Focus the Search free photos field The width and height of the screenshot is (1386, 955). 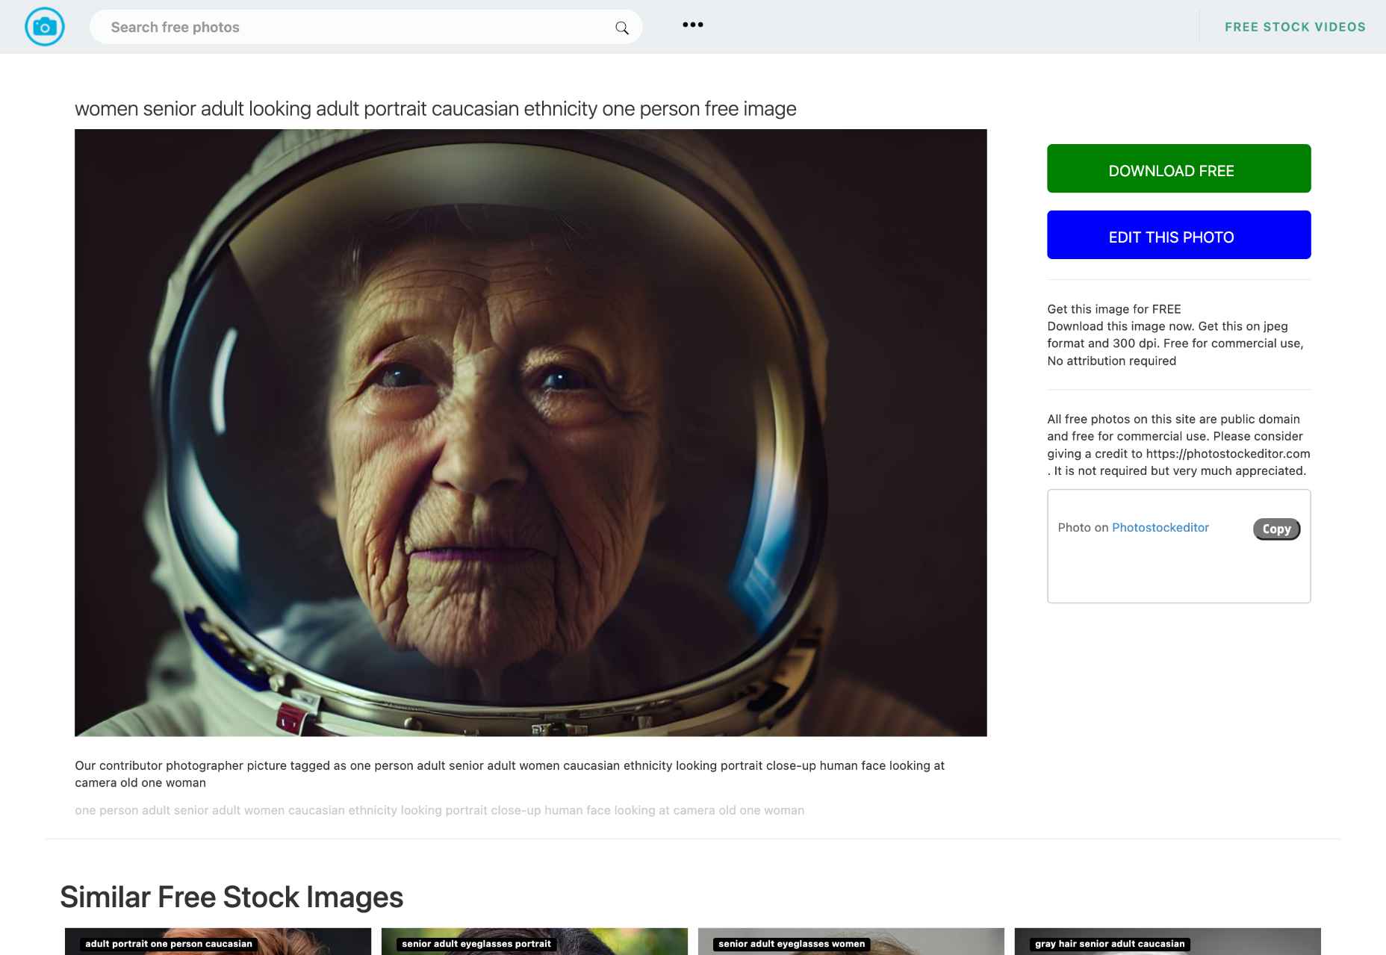pyautogui.click(x=366, y=27)
